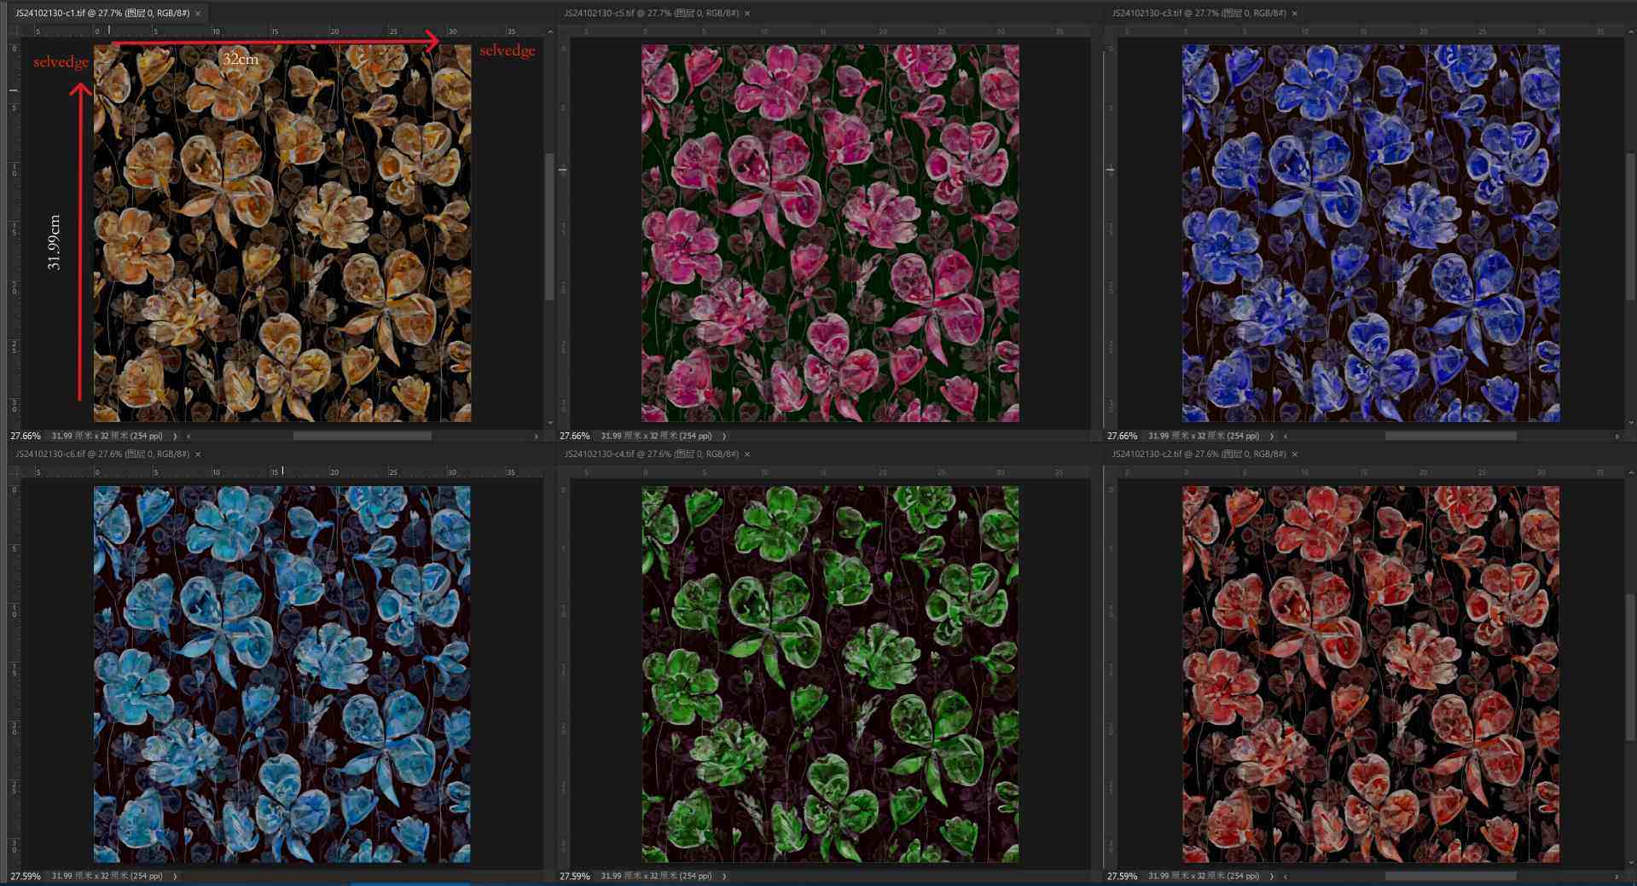Click scroll-right arrow in c3.tif window
Image resolution: width=1637 pixels, height=886 pixels.
tap(1617, 436)
